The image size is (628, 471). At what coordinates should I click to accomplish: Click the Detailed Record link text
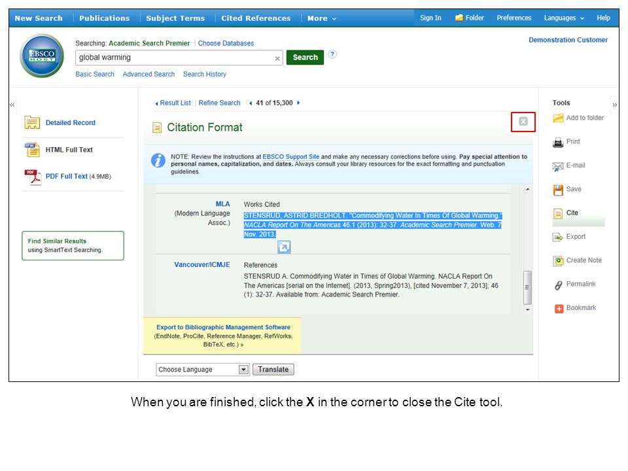click(x=71, y=123)
